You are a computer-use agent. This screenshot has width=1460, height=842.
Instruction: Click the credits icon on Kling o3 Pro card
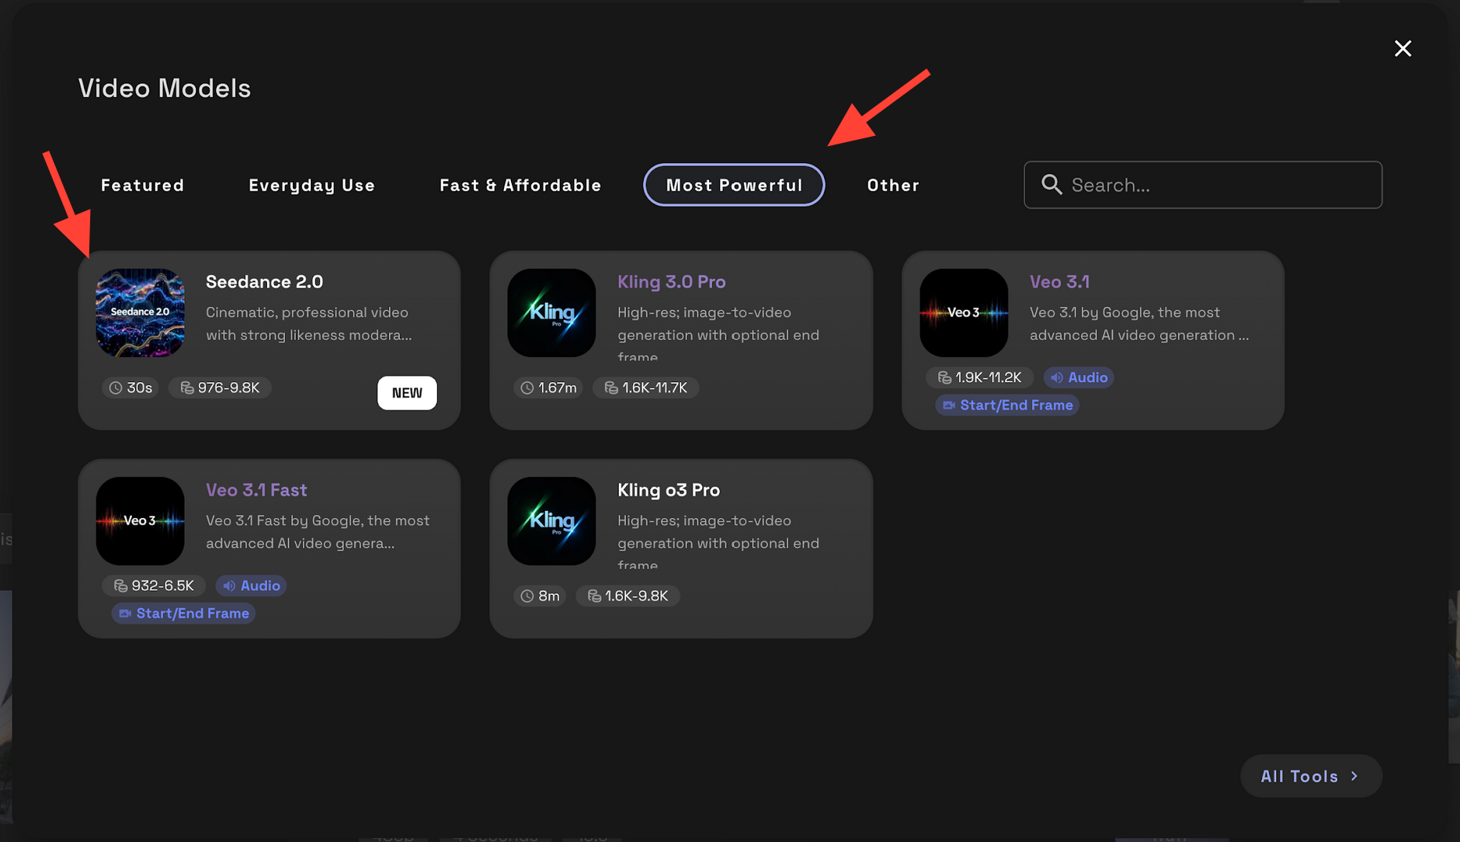pos(594,596)
